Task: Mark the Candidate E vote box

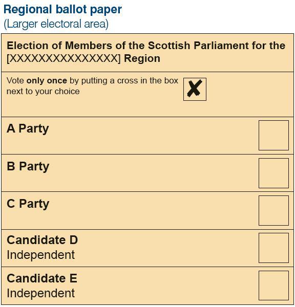Action: point(273,286)
